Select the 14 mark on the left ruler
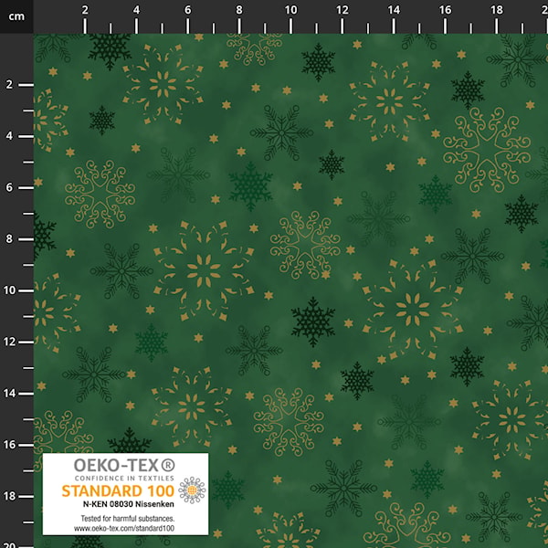 coord(9,394)
